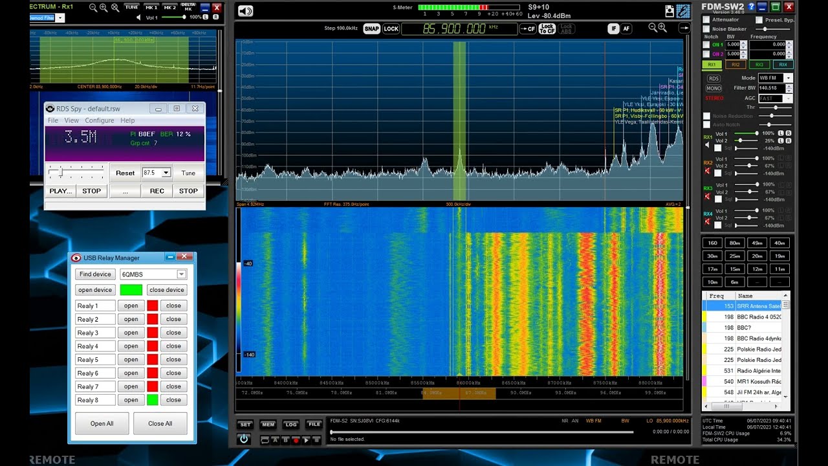Increase Notch 2 frequency with up arrow

789,52
